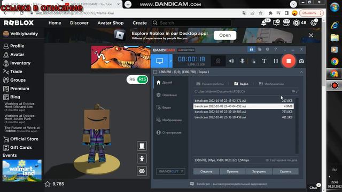The image size is (342, 192).
Task: Open the Видео sidebar section
Action: click(x=164, y=108)
